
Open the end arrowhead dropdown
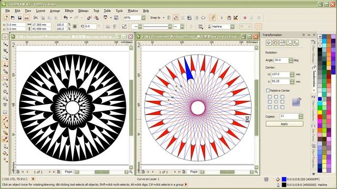pos(182,27)
